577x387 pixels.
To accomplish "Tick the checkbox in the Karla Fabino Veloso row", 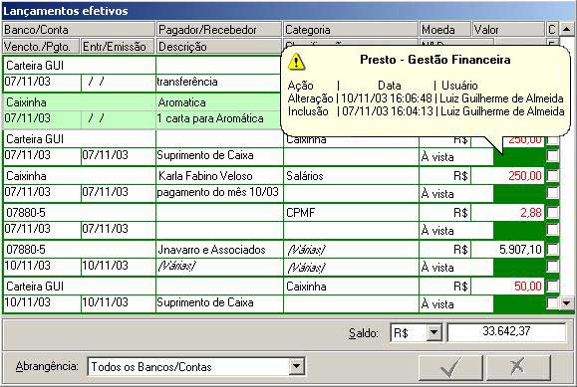I will pyautogui.click(x=552, y=176).
